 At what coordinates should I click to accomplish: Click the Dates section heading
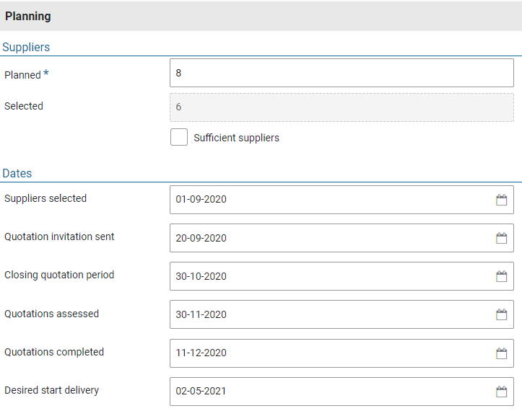click(17, 173)
